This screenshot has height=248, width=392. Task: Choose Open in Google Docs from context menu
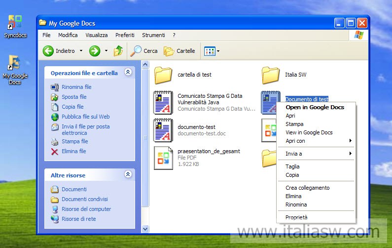[x=316, y=107]
